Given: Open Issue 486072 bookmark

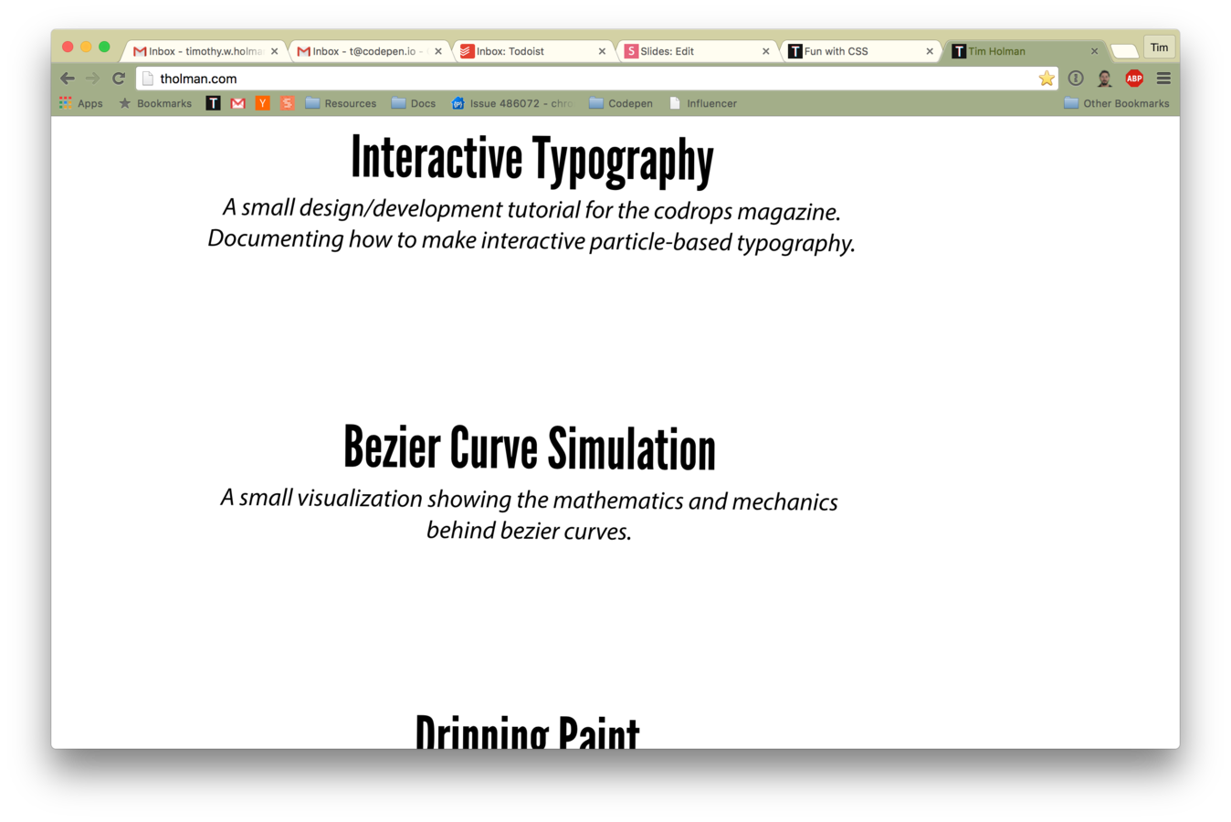Looking at the screenshot, I should point(512,103).
